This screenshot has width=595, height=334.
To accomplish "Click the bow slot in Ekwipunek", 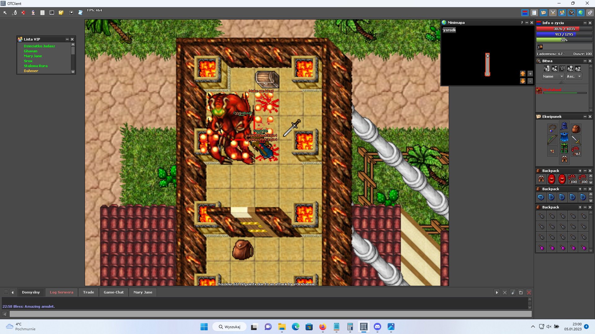I will (x=552, y=140).
